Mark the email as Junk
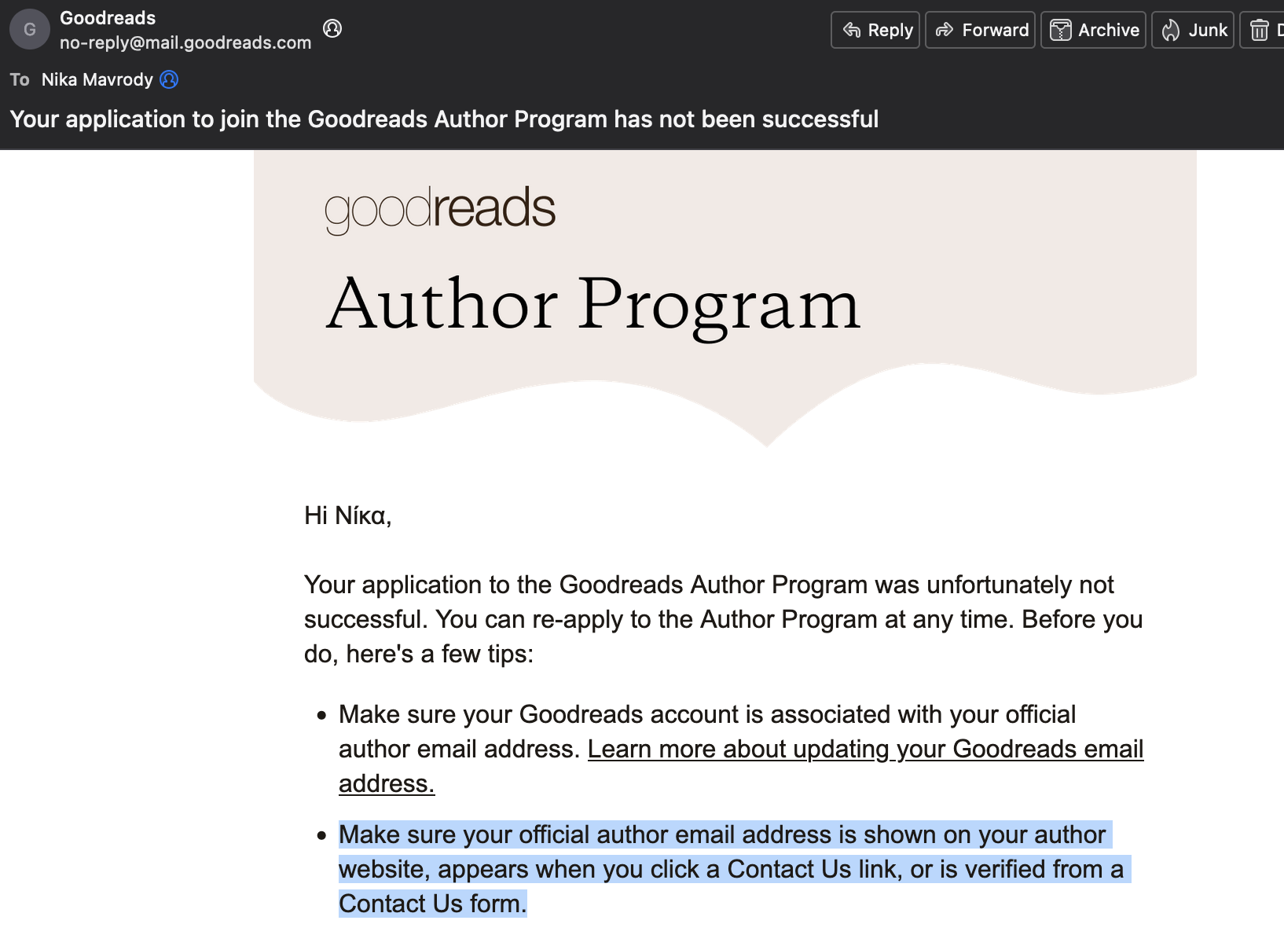Image resolution: width=1284 pixels, height=935 pixels. click(x=1192, y=30)
